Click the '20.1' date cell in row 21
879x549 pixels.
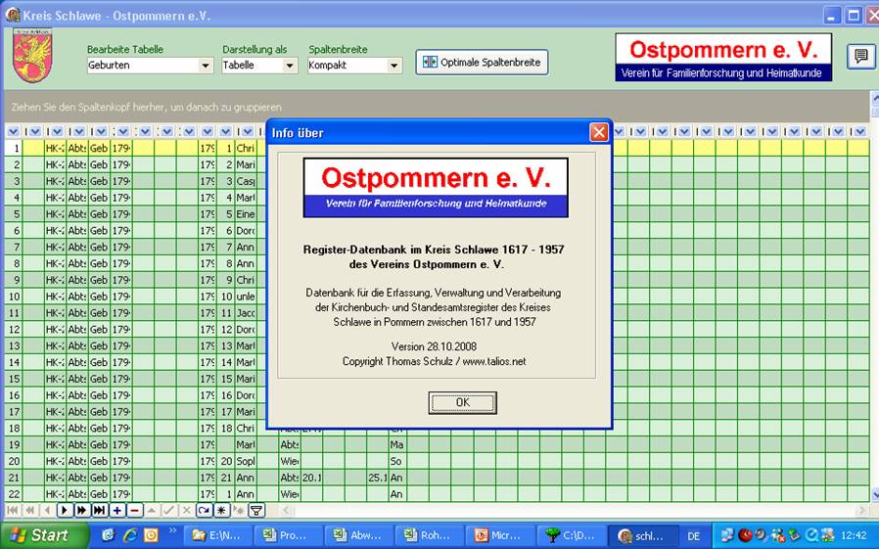point(311,478)
